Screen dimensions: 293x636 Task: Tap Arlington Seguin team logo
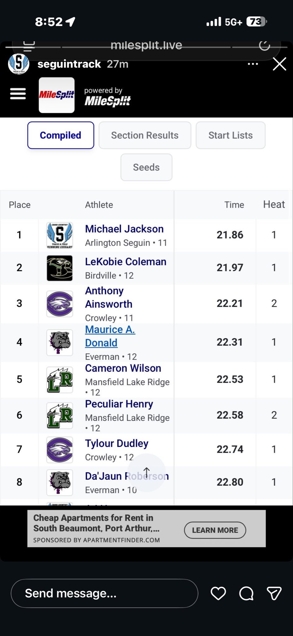click(x=60, y=235)
